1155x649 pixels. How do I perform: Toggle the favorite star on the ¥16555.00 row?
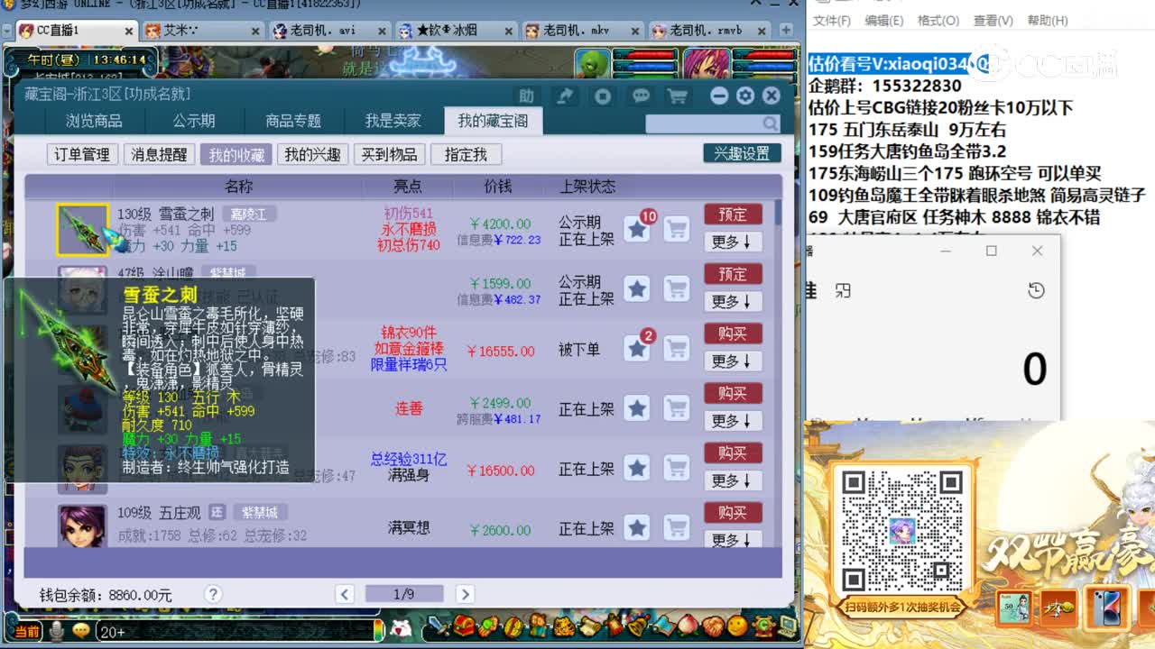pyautogui.click(x=637, y=349)
